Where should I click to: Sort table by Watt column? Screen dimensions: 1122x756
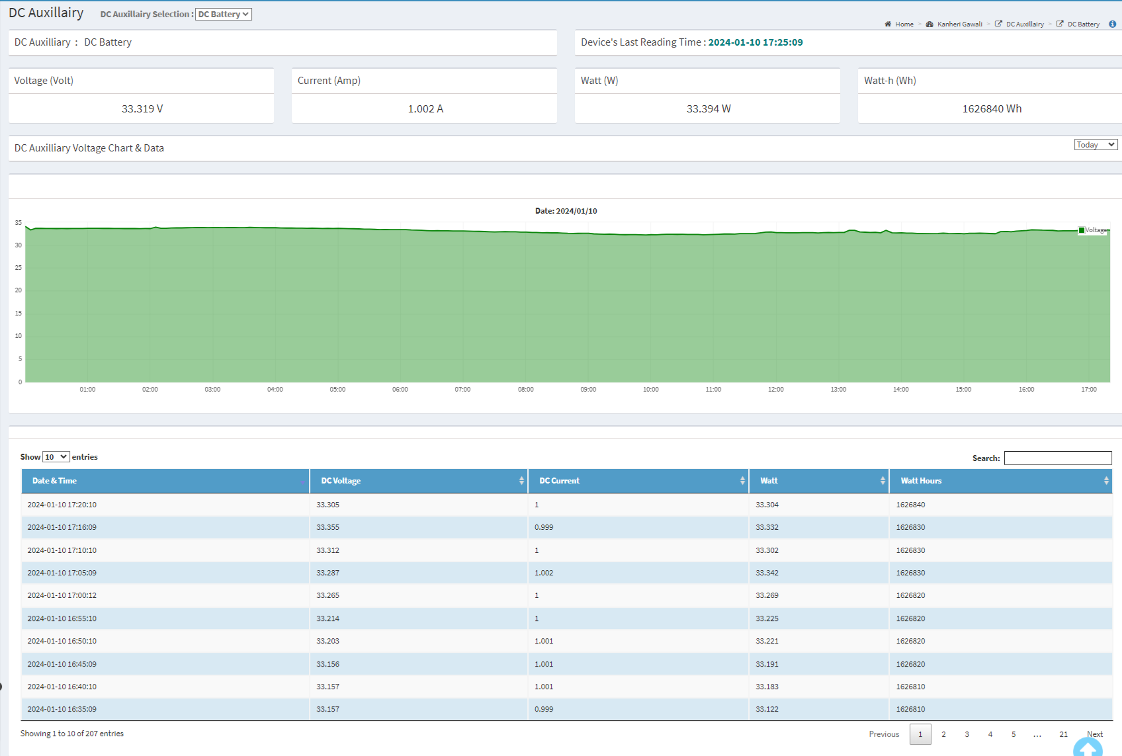point(819,481)
